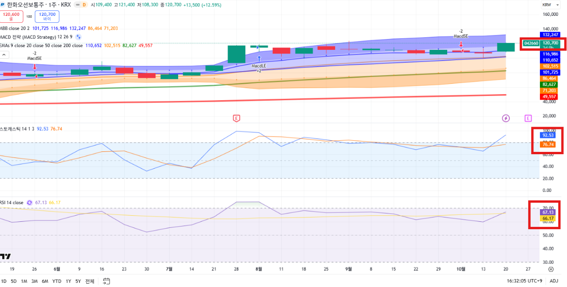Switch to the 1M time range

24,281
